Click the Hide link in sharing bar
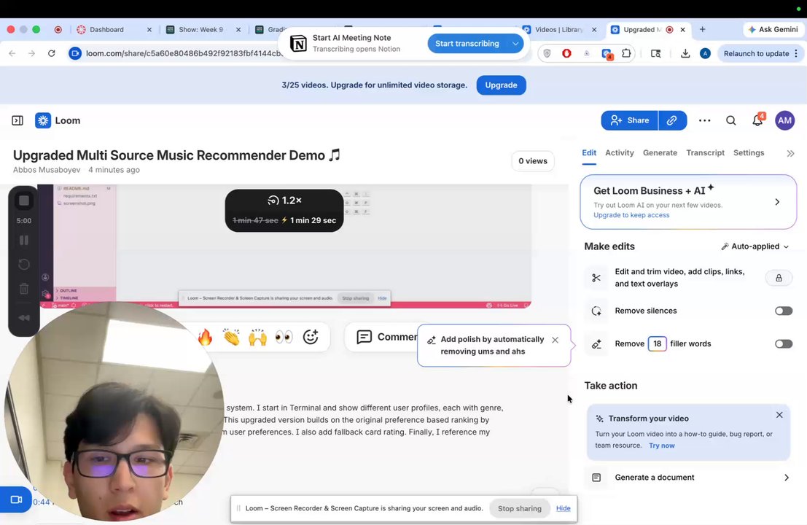The width and height of the screenshot is (807, 525). [563, 508]
